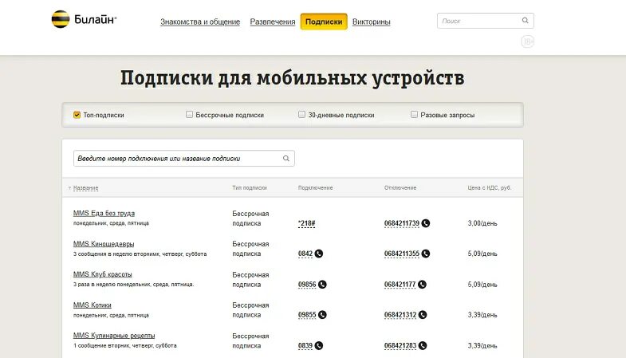Click the phone icon next to 068421177

click(422, 284)
